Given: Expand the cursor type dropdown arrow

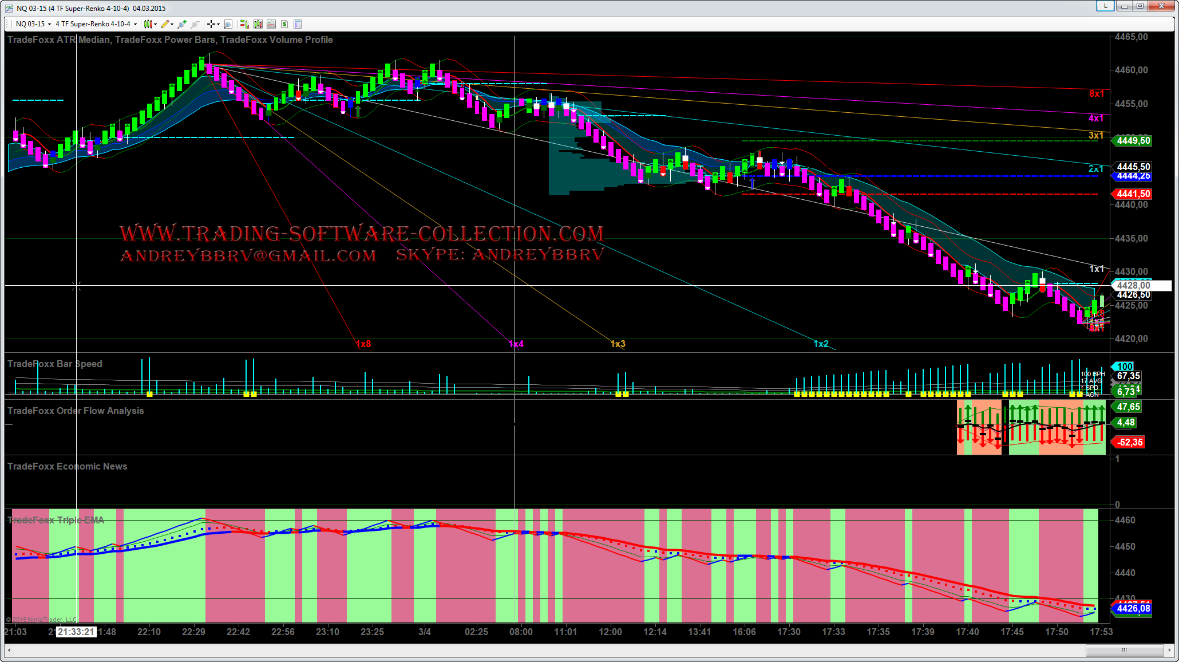Looking at the screenshot, I should click(219, 24).
